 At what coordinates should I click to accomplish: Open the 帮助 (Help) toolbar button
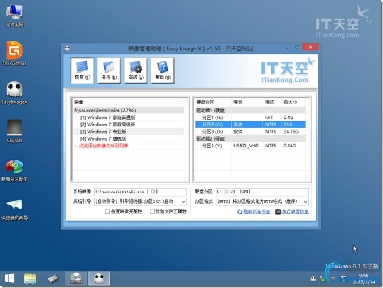163,71
